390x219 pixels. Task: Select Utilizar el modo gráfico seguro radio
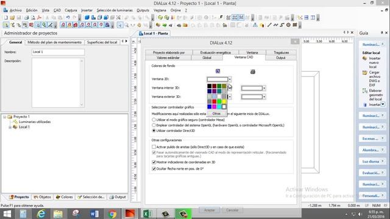coord(154,120)
